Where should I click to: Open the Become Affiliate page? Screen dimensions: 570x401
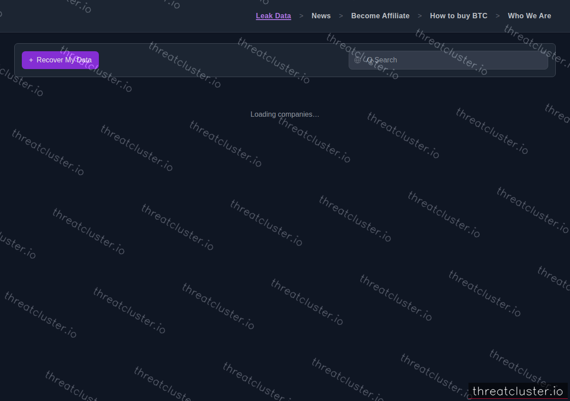pos(380,16)
